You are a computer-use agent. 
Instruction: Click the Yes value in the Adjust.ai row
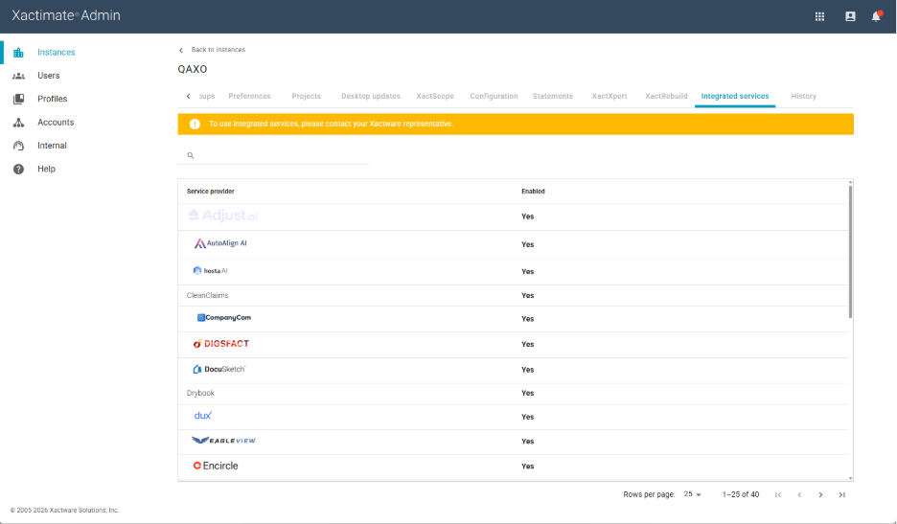pyautogui.click(x=527, y=216)
